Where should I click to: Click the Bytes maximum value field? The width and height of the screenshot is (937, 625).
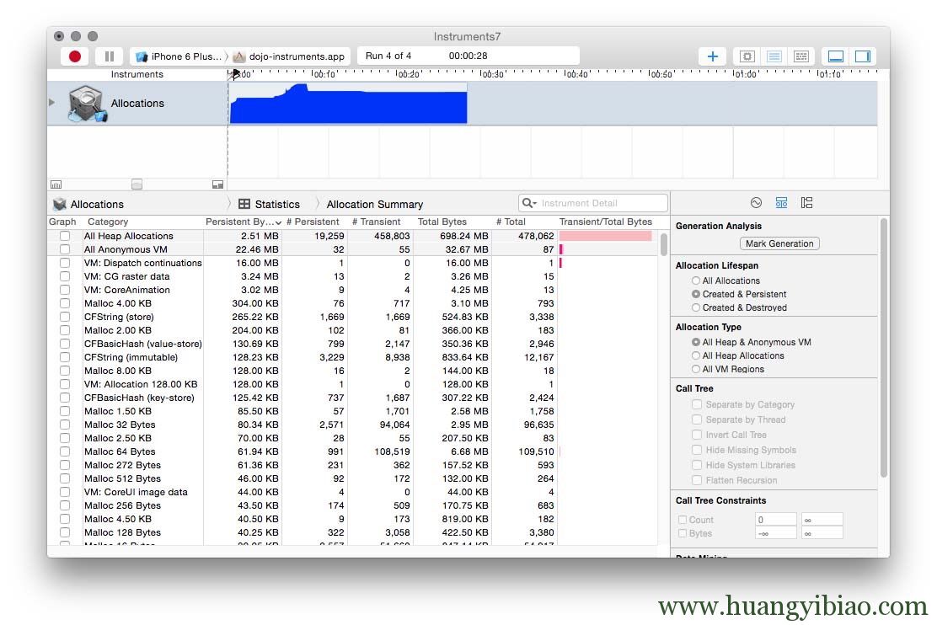click(822, 533)
